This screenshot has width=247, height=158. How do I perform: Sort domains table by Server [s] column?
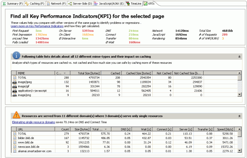(183, 129)
